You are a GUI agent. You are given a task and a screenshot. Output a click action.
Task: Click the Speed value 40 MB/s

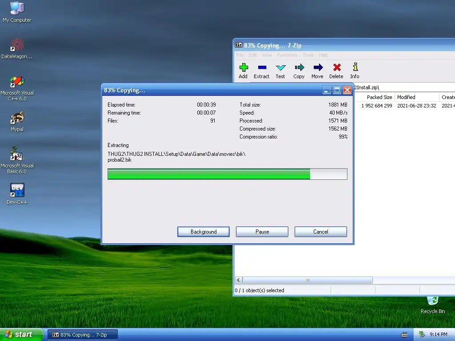point(338,113)
